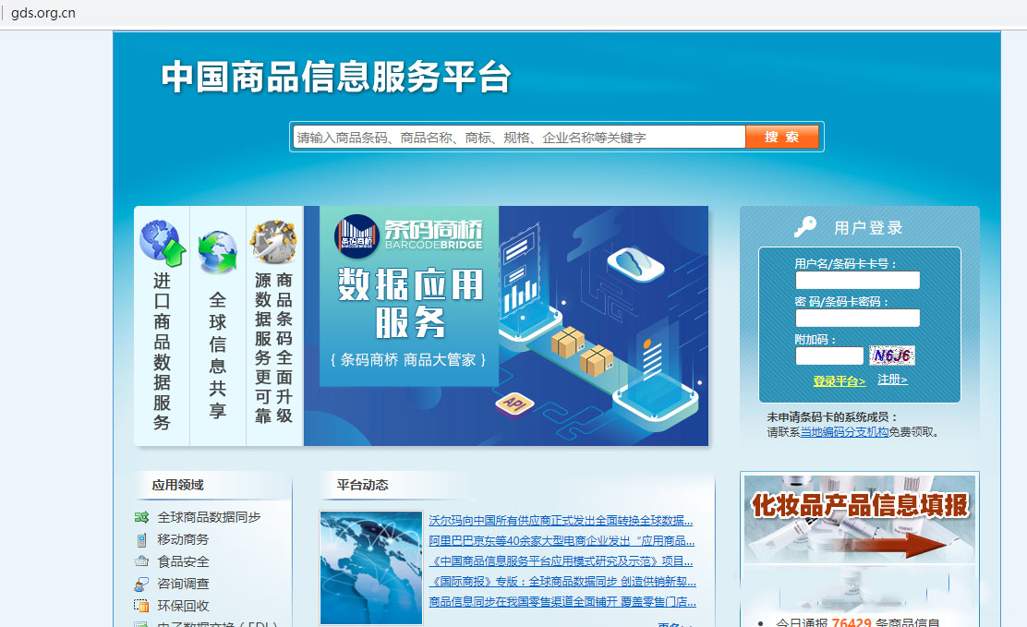
Task: Click the 登录平台 login link
Action: [x=839, y=380]
